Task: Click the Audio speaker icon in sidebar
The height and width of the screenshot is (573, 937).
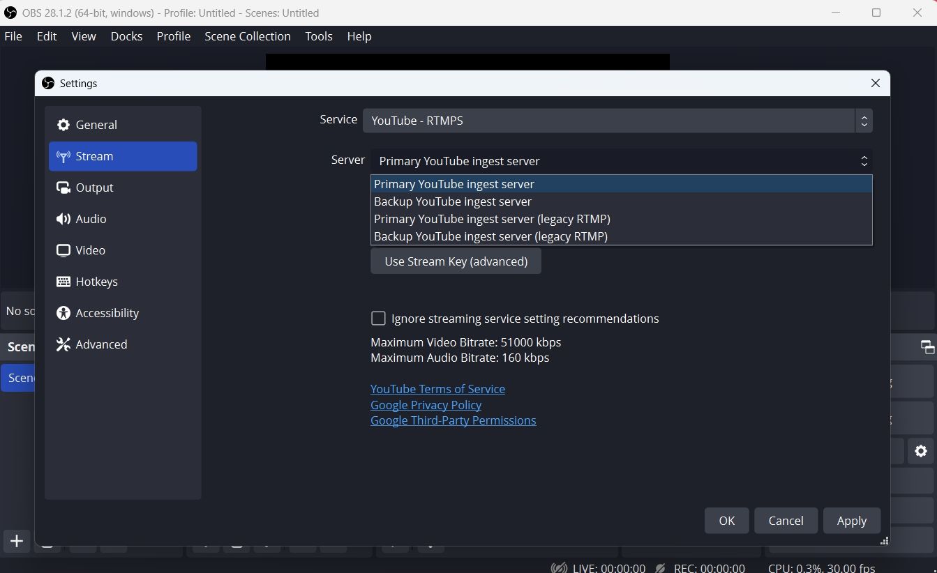Action: pos(63,219)
